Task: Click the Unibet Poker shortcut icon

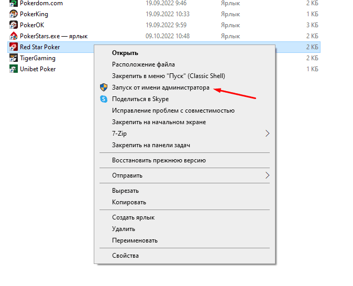Action: coord(13,69)
